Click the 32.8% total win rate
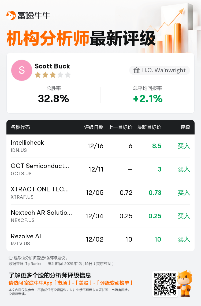This screenshot has height=306, width=201. [x=54, y=99]
